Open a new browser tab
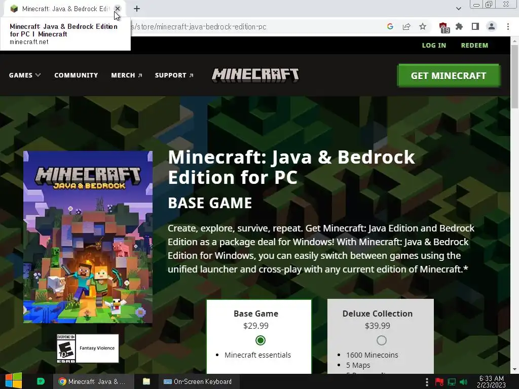The height and width of the screenshot is (389, 519). 137,9
